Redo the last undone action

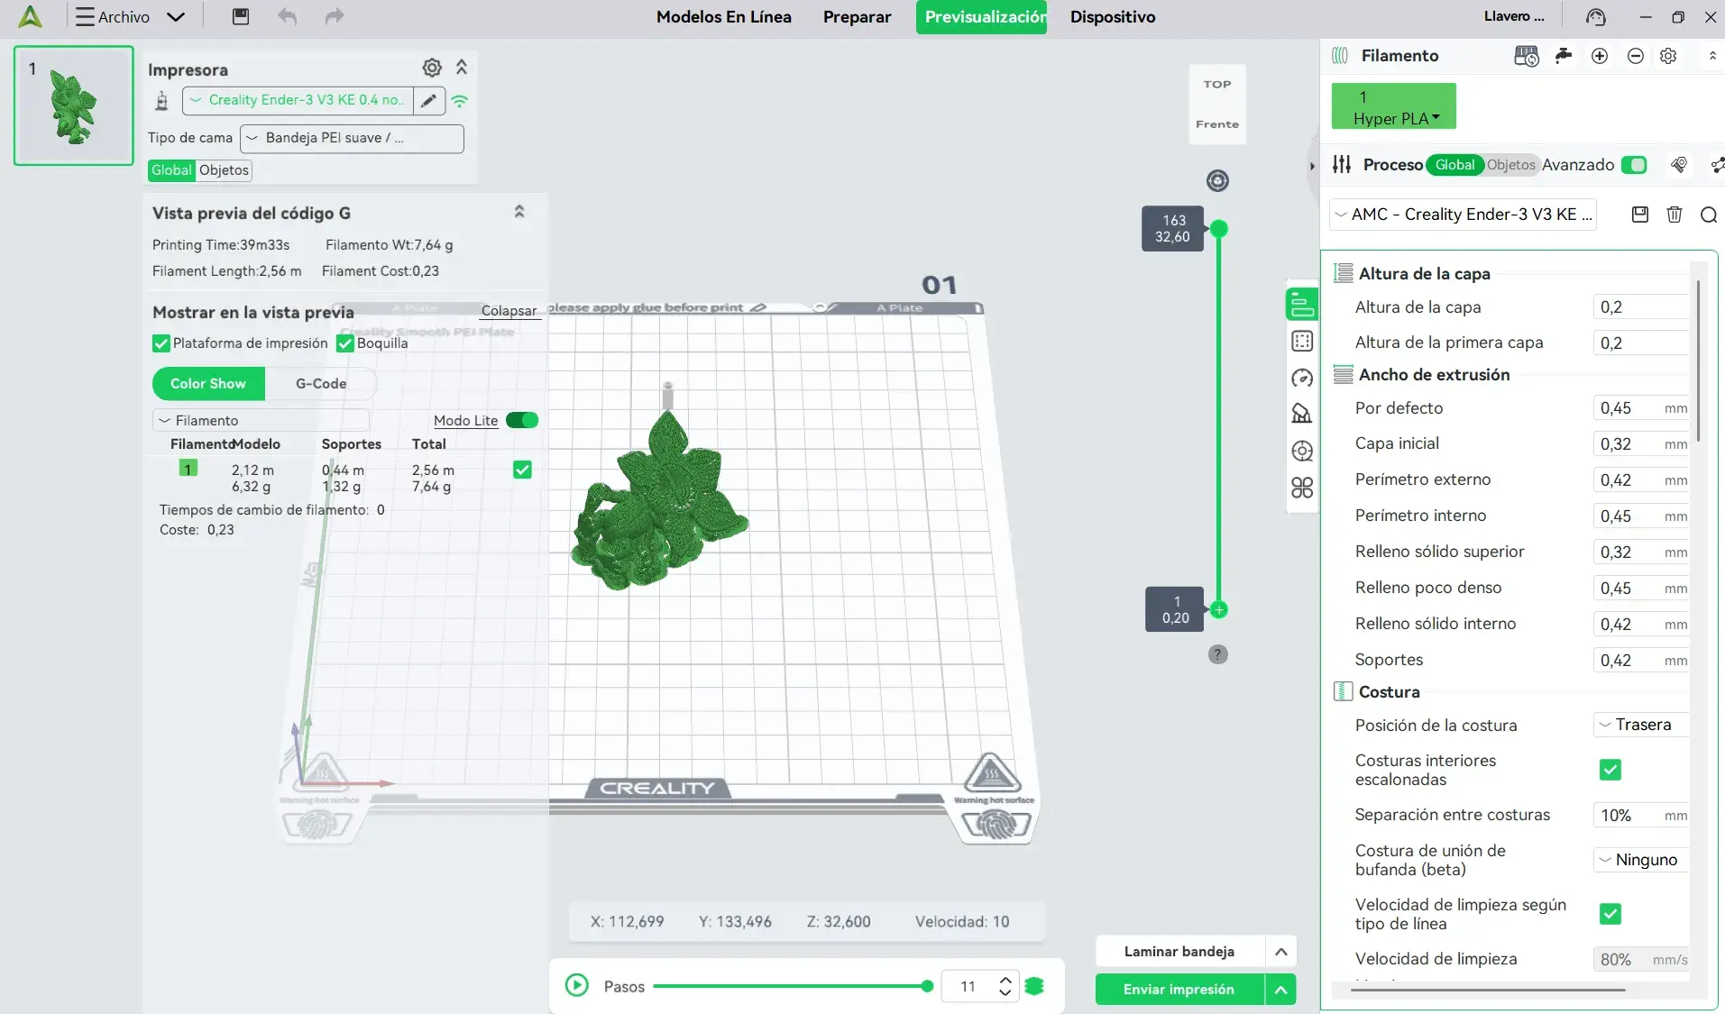335,16
